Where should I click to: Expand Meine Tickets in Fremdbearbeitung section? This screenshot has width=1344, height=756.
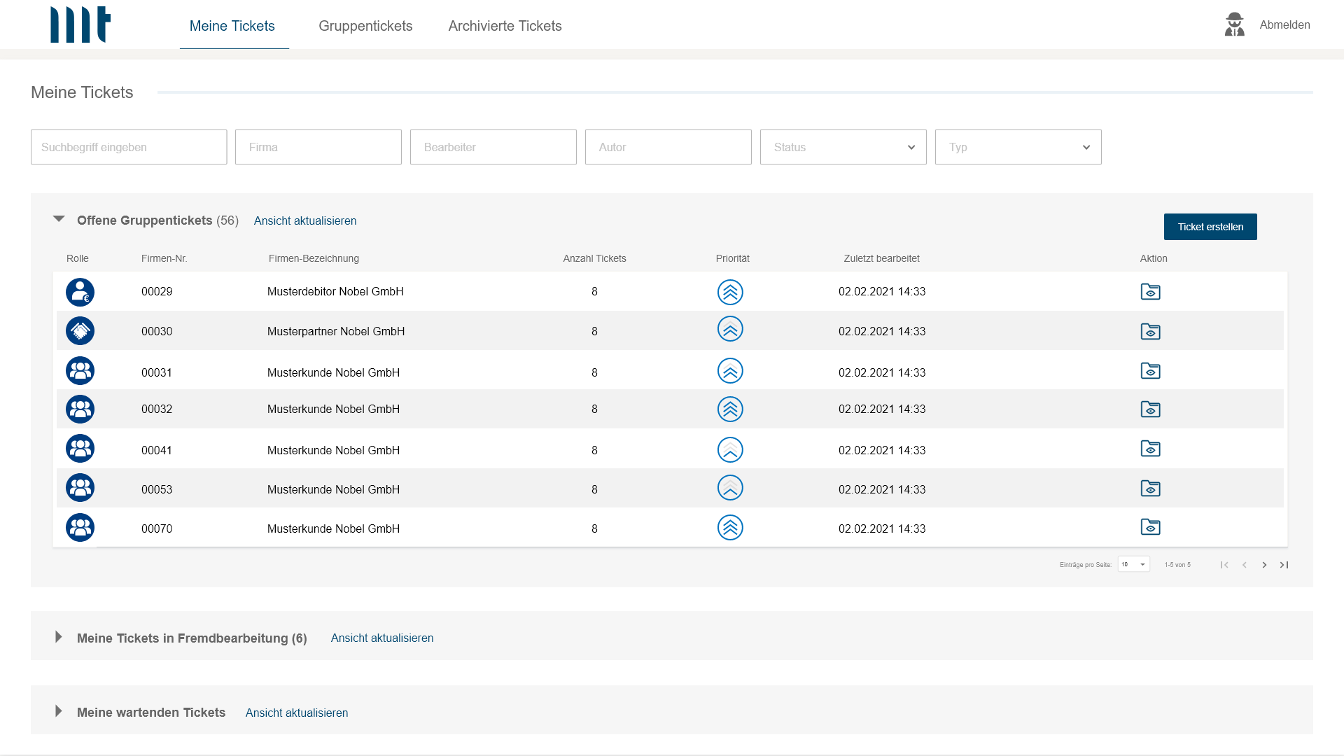point(59,637)
